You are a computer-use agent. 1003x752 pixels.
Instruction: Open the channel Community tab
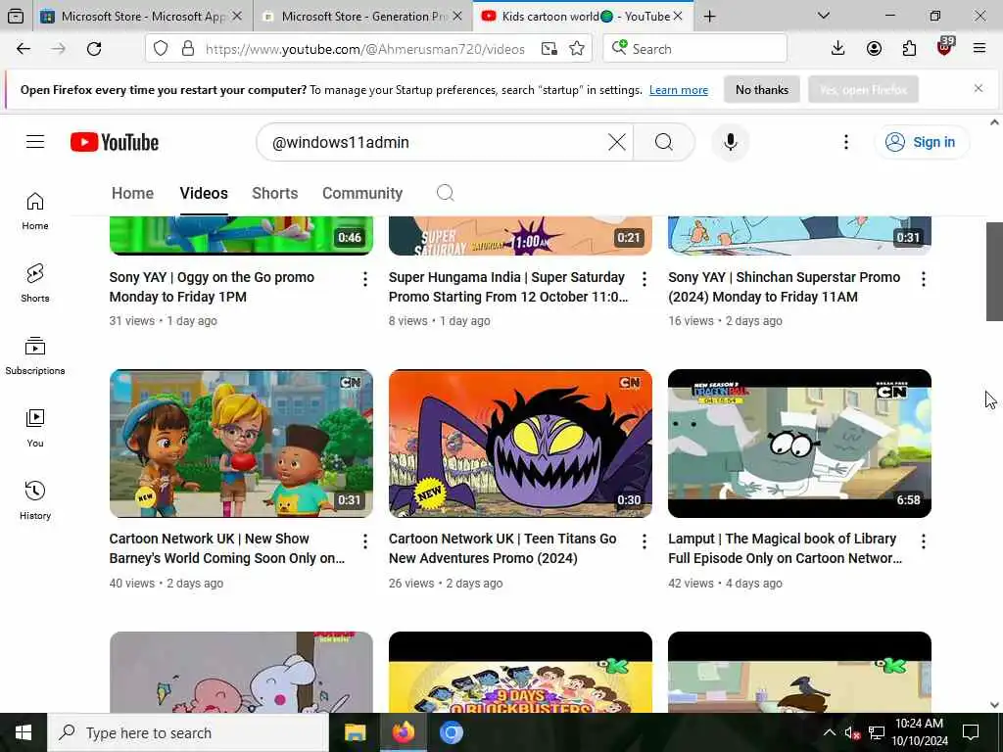362,193
